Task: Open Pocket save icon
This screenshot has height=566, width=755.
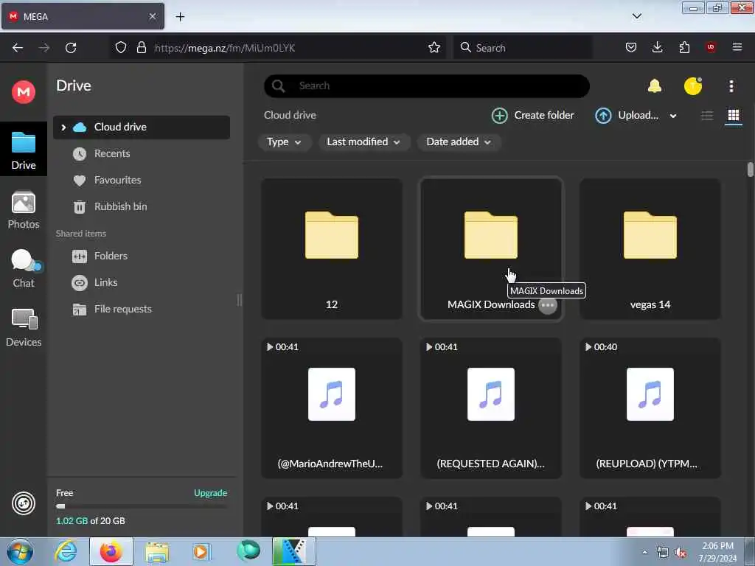Action: pos(631,48)
